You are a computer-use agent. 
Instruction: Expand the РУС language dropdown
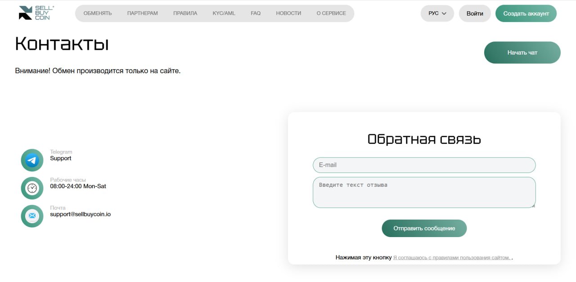(x=437, y=13)
